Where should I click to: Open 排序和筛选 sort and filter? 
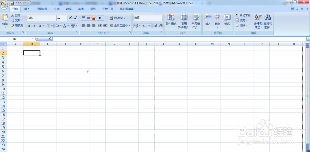coord(258,21)
